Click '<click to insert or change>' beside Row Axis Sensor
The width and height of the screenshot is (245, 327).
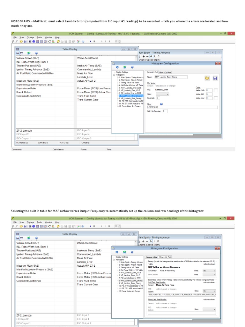pos(166,303)
